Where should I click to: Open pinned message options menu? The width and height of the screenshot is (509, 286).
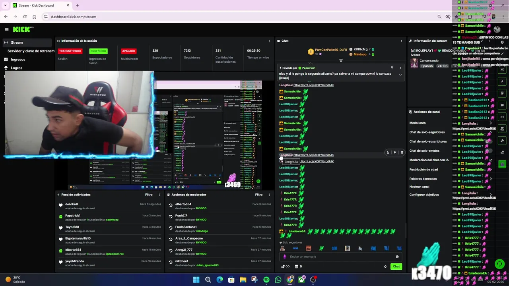point(400,68)
